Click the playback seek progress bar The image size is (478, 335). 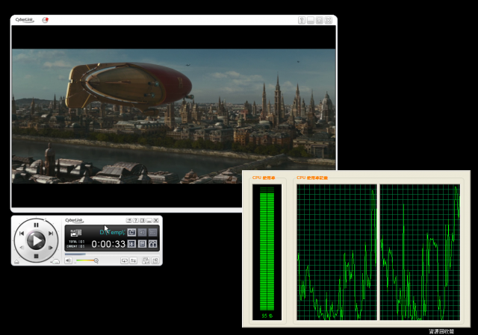point(112,254)
